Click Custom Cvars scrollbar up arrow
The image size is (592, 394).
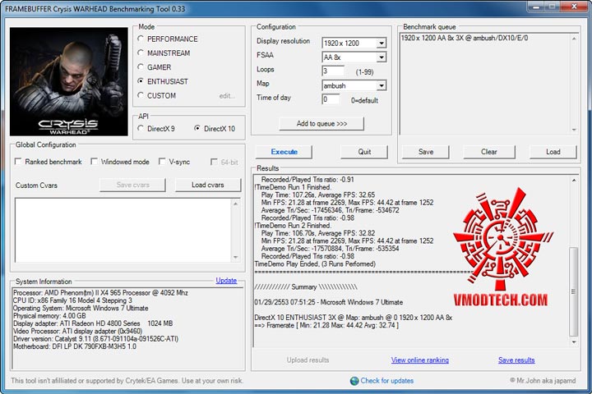point(236,204)
